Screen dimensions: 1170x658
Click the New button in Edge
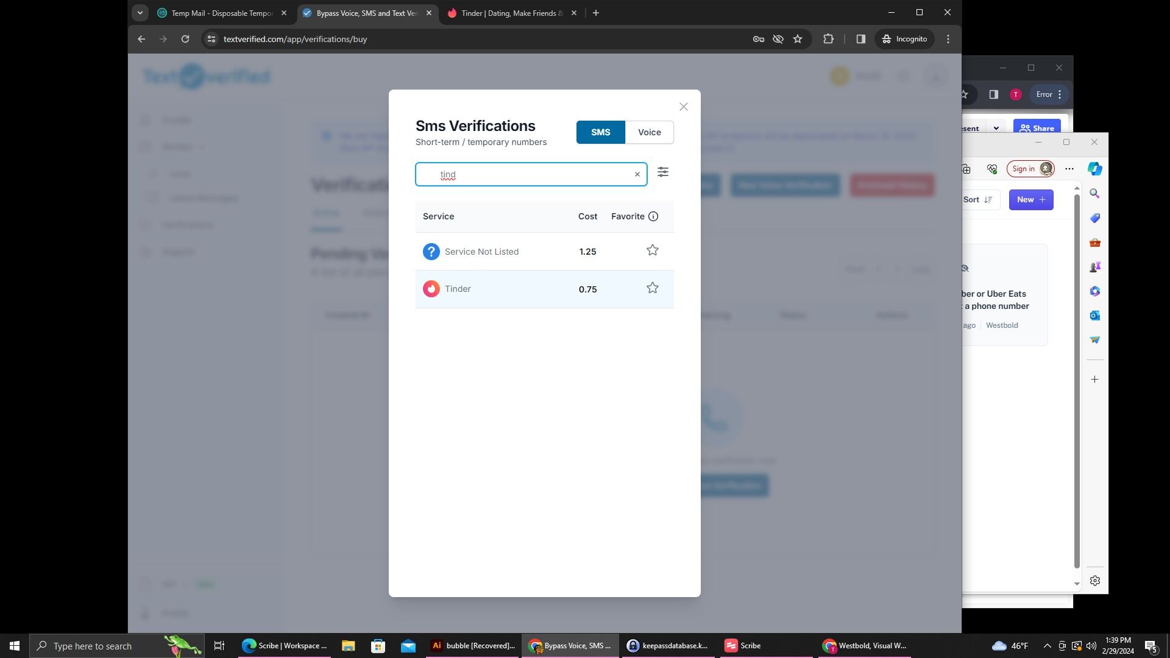(1031, 200)
